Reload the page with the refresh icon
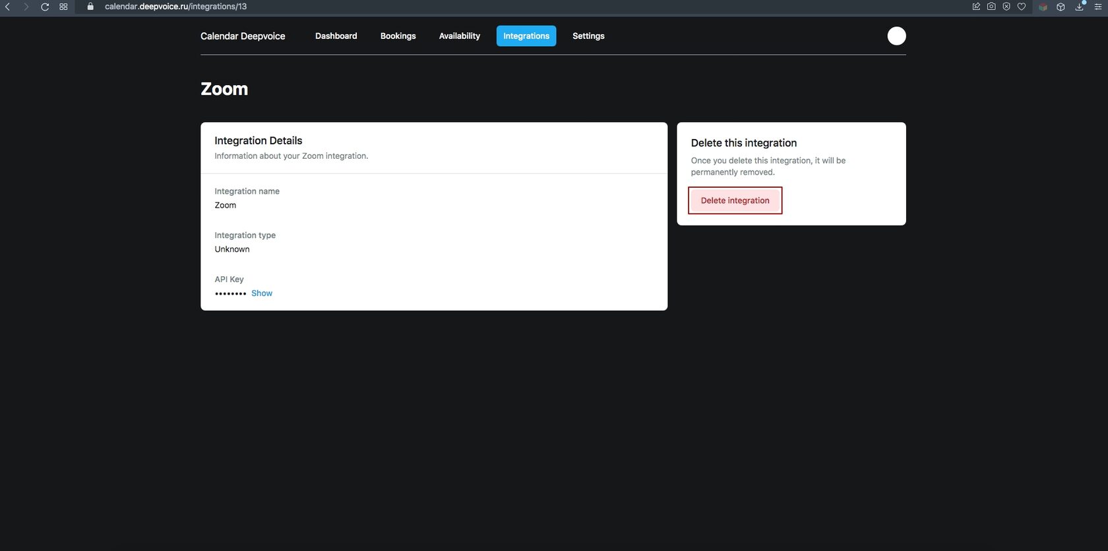This screenshot has height=551, width=1108. pyautogui.click(x=45, y=7)
